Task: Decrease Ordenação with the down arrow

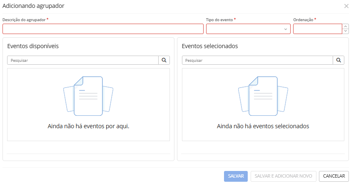Action: 346,31
